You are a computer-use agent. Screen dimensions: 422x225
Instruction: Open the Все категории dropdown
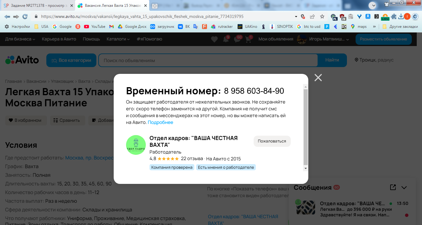tap(71, 60)
